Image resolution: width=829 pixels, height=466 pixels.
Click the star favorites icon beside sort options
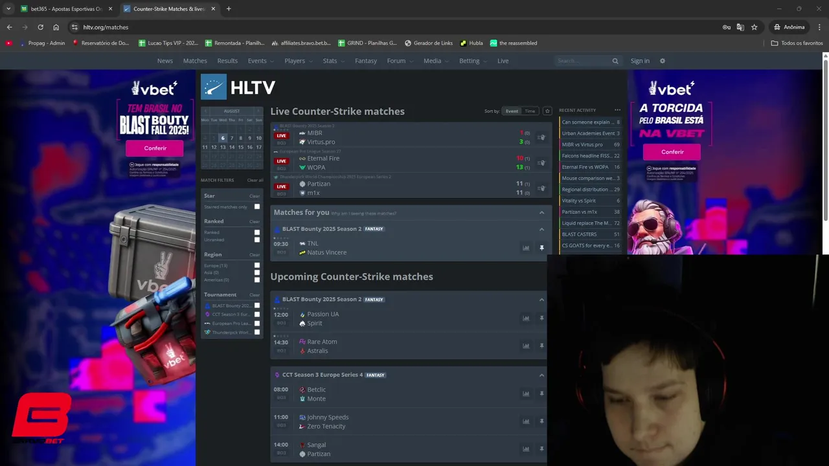click(547, 111)
